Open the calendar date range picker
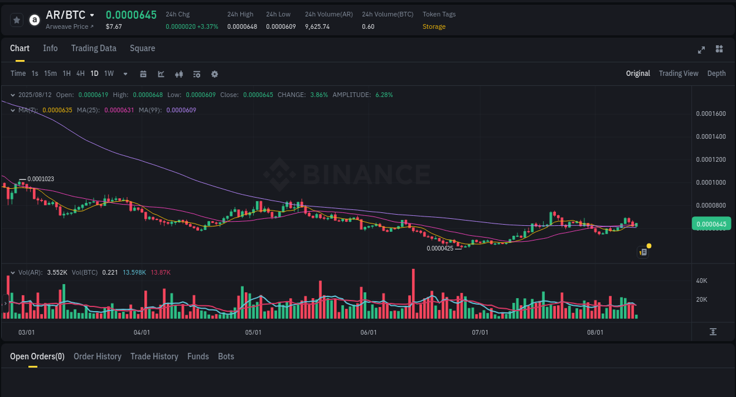The height and width of the screenshot is (397, 736). coord(143,74)
